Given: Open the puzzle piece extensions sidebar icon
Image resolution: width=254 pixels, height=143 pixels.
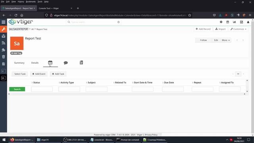Looking at the screenshot, I should pyautogui.click(x=4, y=50).
